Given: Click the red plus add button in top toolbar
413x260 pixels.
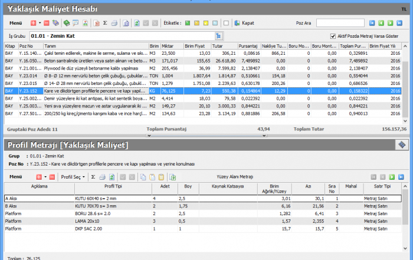Looking at the screenshot, I should (32, 23).
